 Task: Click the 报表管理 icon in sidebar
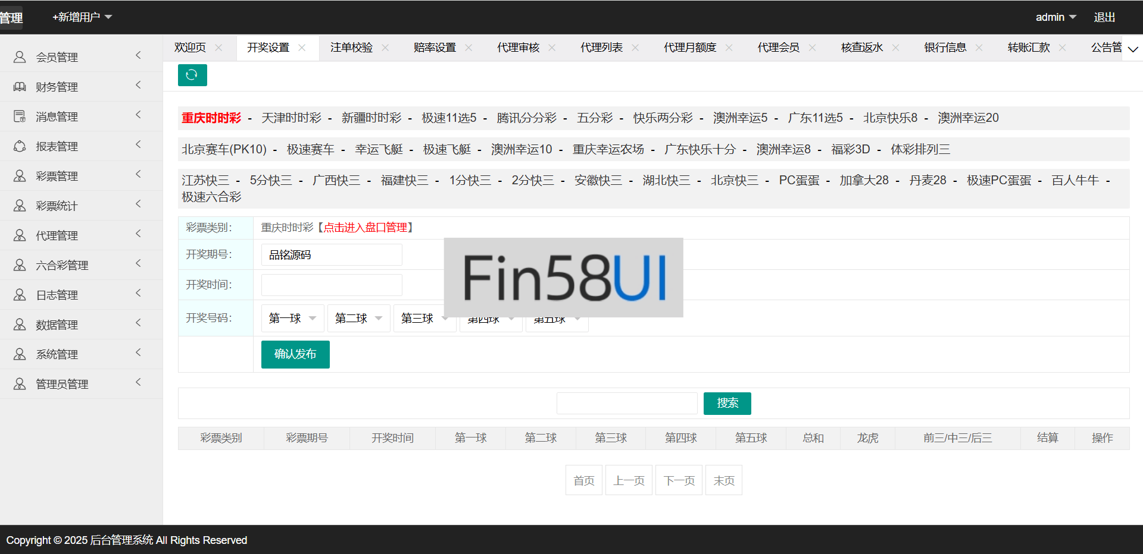point(20,146)
